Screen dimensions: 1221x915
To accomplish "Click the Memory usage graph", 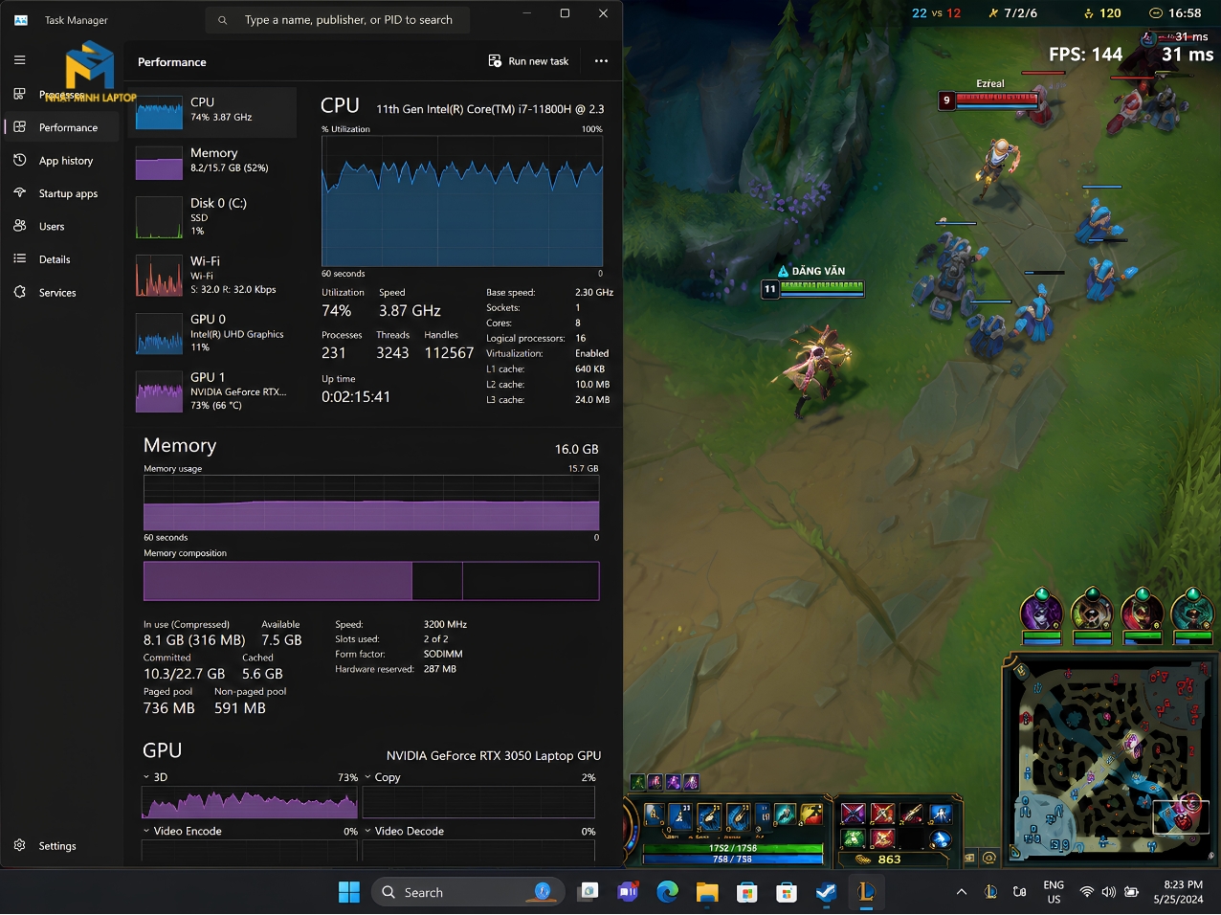I will pos(371,502).
